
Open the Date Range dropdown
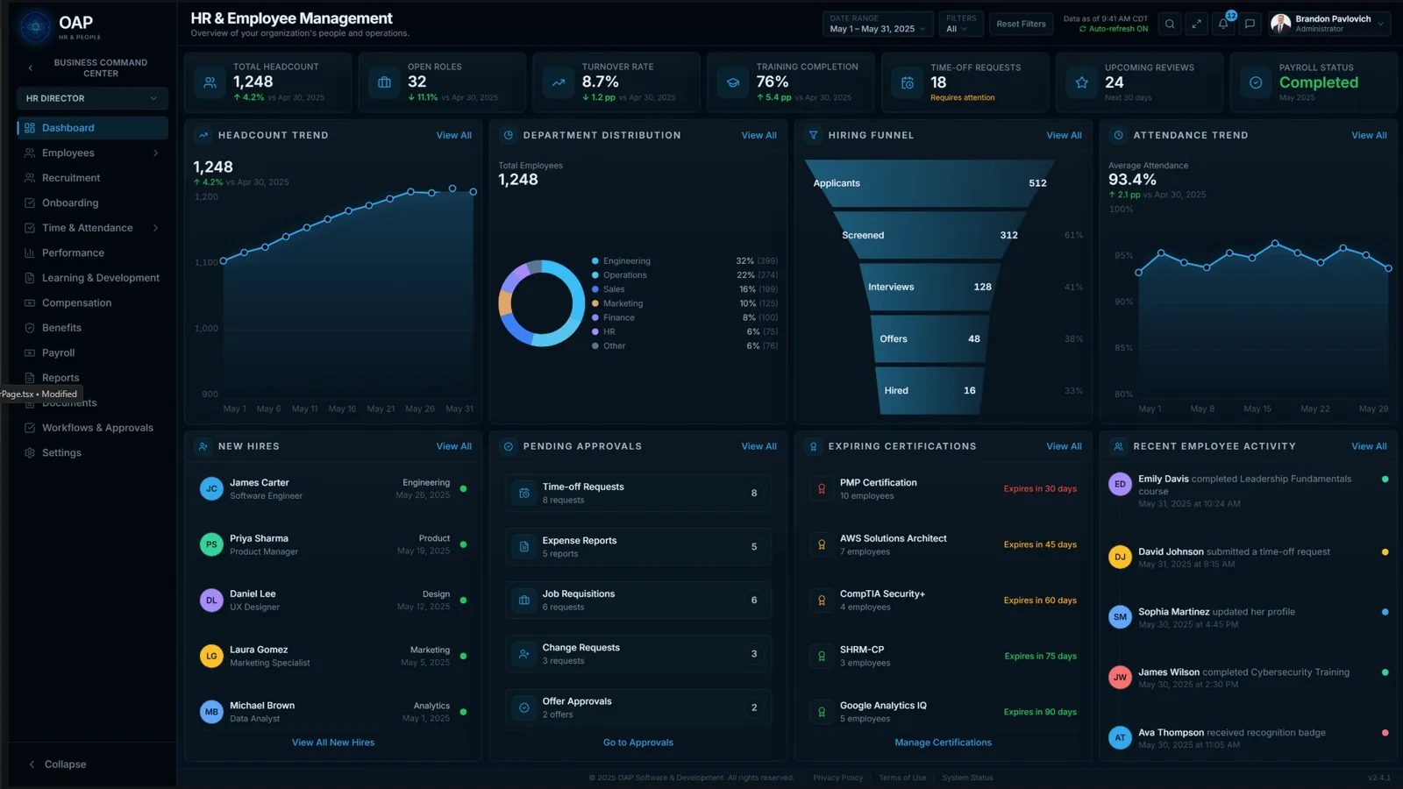point(878,25)
